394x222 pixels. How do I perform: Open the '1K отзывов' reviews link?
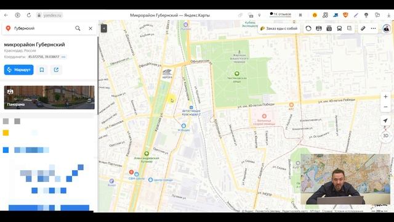pos(280,14)
